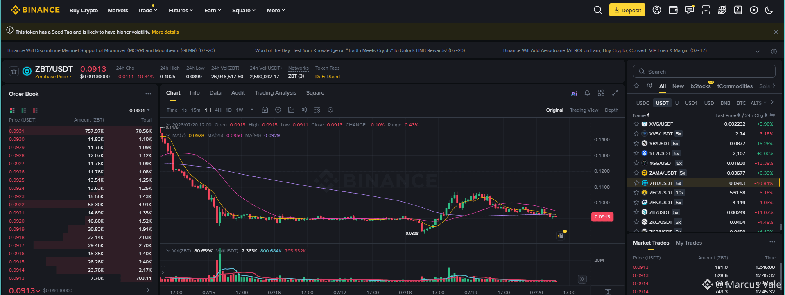The width and height of the screenshot is (785, 295).
Task: Open the technical indicators line chart icon
Action: (291, 110)
